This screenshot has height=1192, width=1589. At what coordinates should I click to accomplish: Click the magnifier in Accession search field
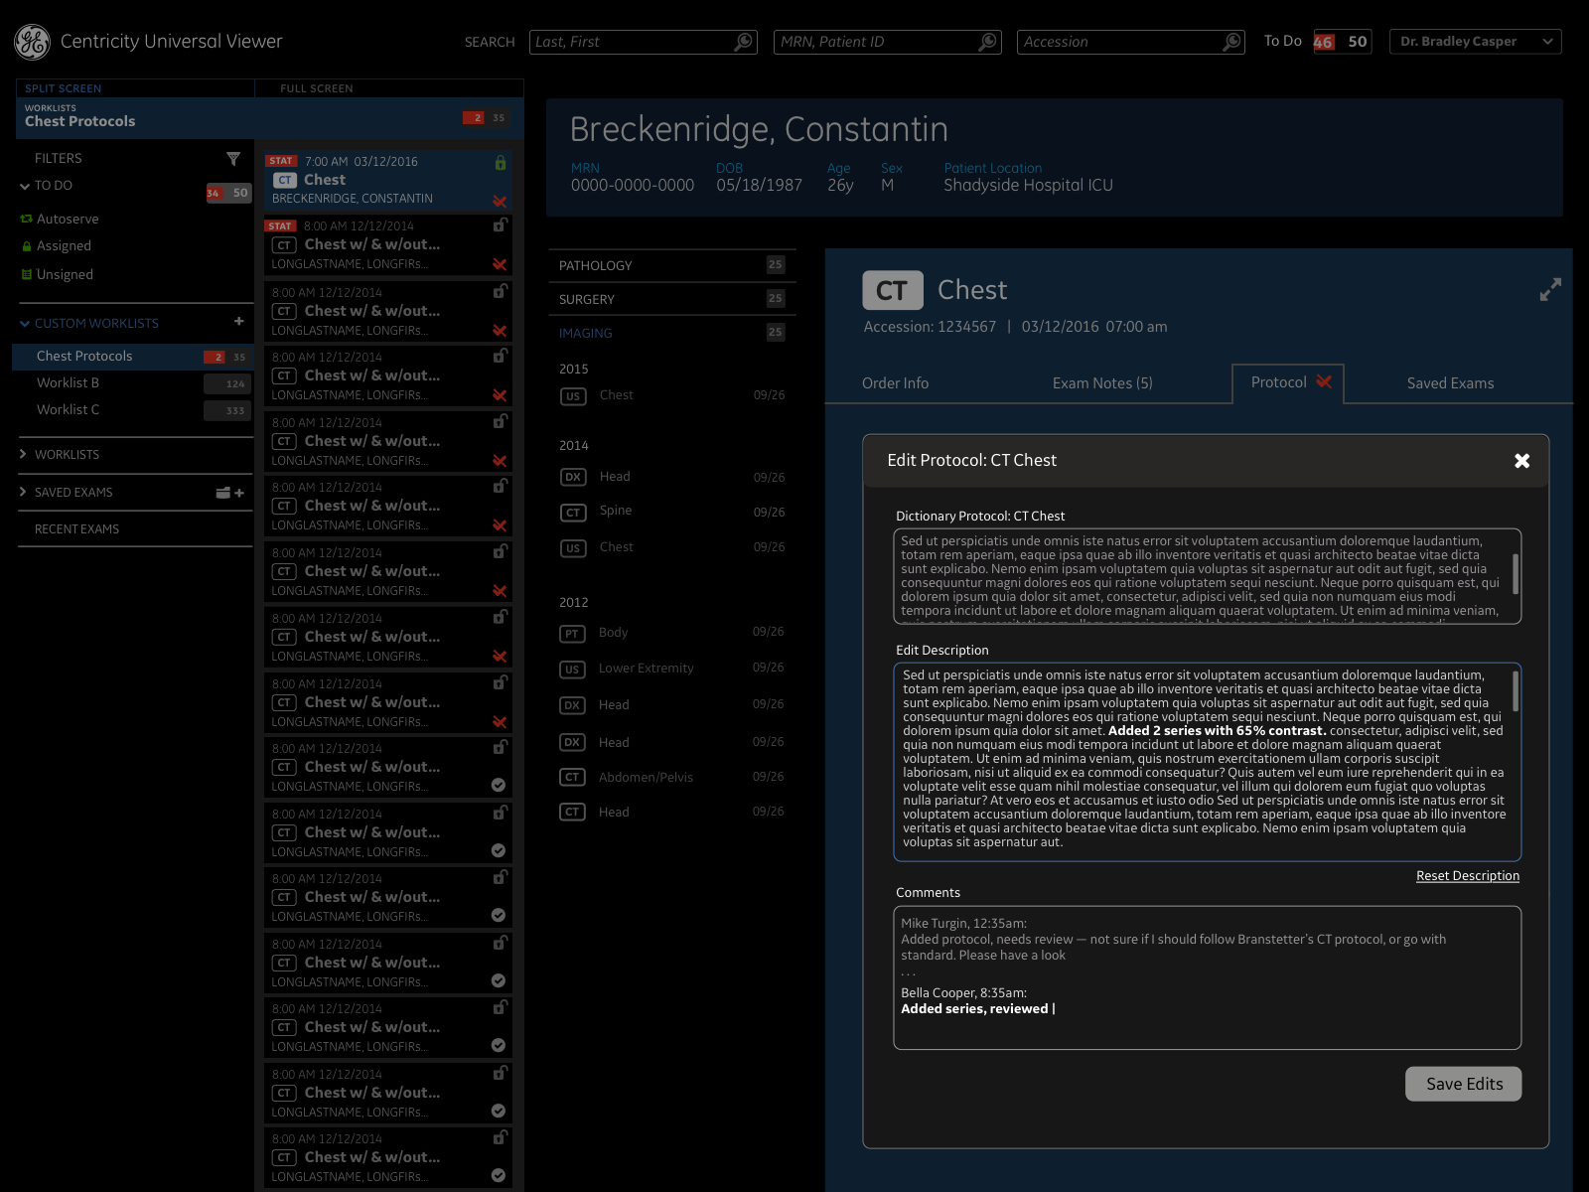[1231, 42]
